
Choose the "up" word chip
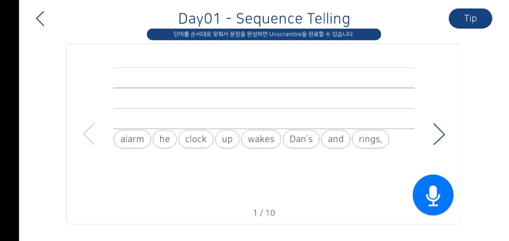[x=227, y=139]
